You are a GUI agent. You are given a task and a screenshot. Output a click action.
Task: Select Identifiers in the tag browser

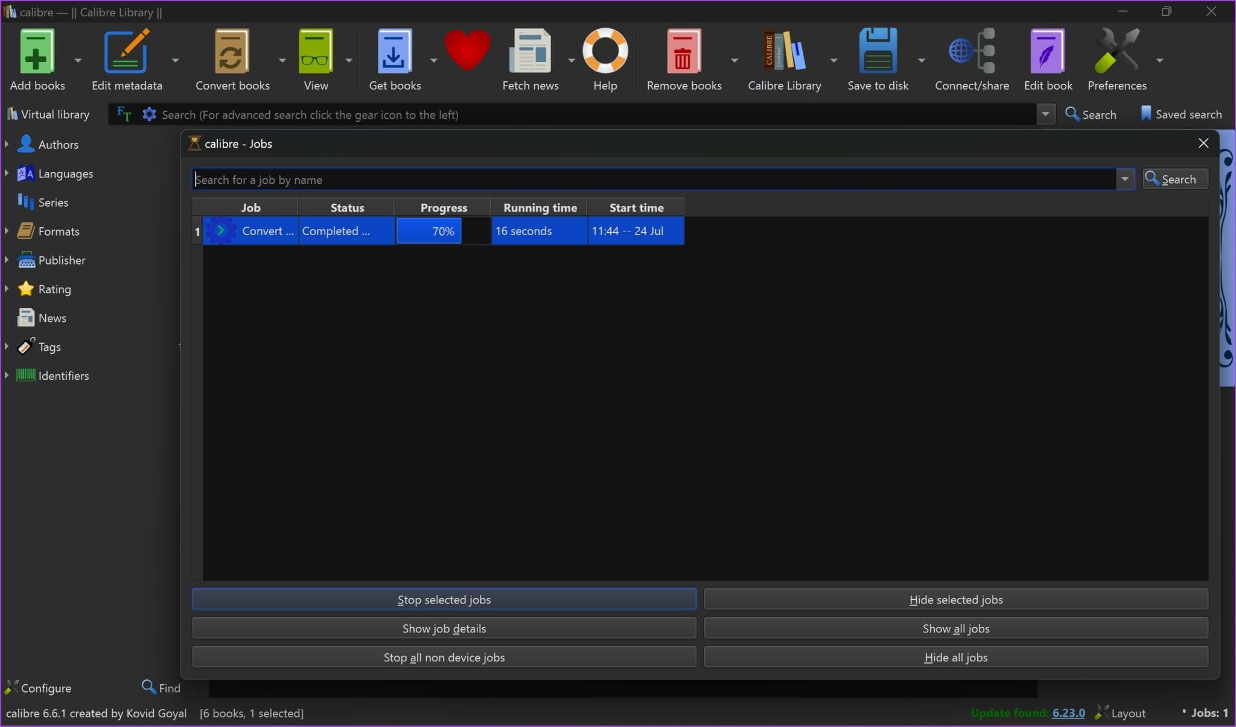tap(63, 376)
